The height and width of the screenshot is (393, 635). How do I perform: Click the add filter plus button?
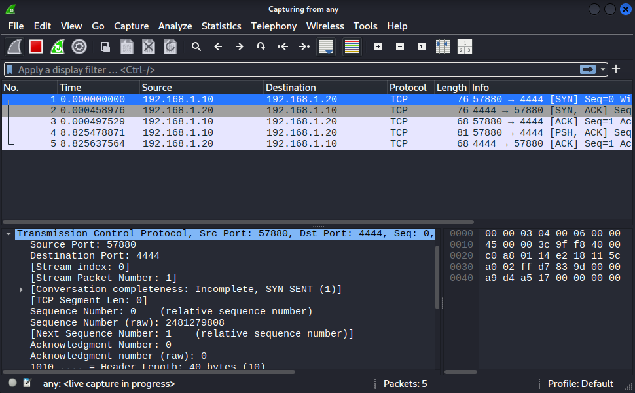(616, 69)
